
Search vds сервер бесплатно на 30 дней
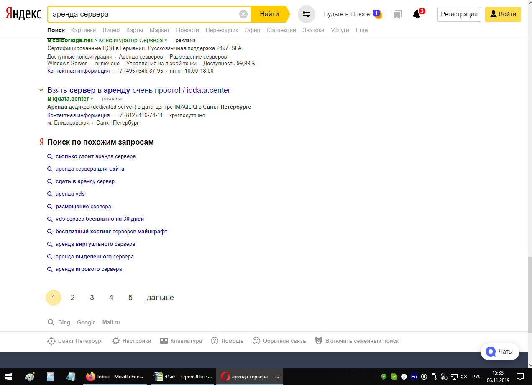[x=100, y=219]
